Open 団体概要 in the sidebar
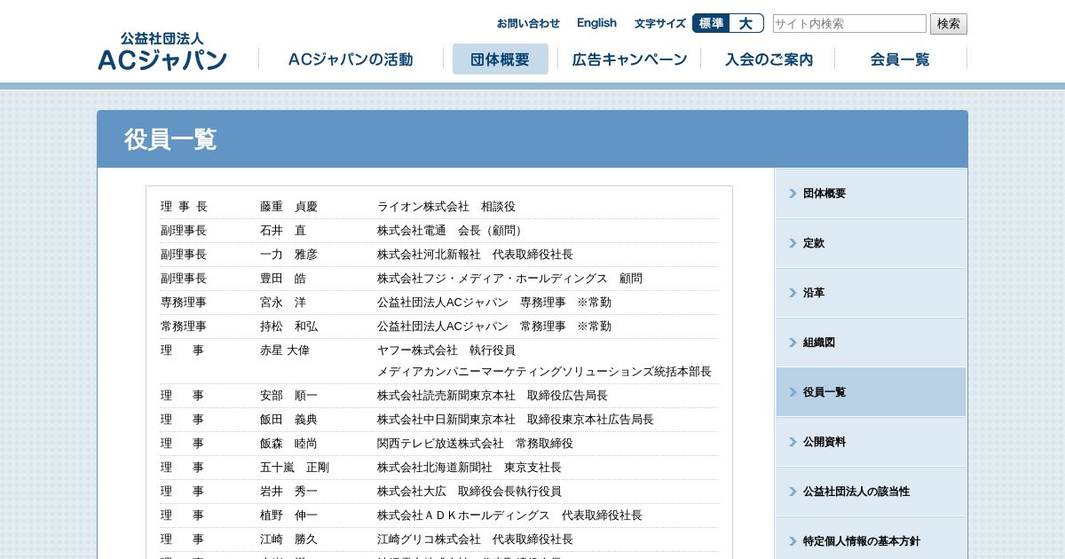 coord(871,193)
